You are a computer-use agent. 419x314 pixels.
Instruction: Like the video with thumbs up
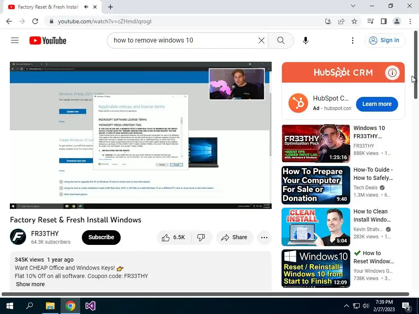pos(174,238)
